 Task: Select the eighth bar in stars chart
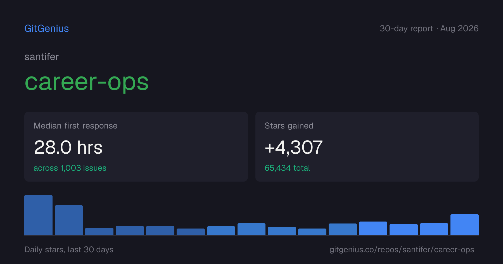coord(251,229)
